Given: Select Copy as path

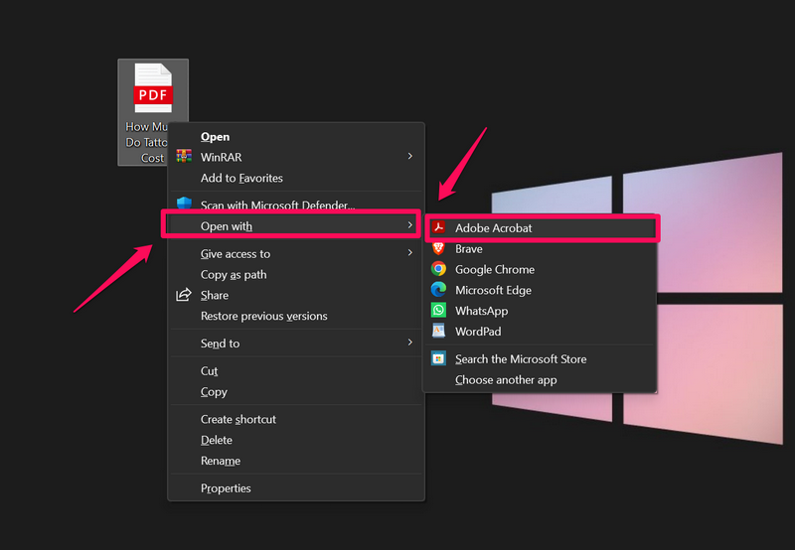Looking at the screenshot, I should [234, 275].
